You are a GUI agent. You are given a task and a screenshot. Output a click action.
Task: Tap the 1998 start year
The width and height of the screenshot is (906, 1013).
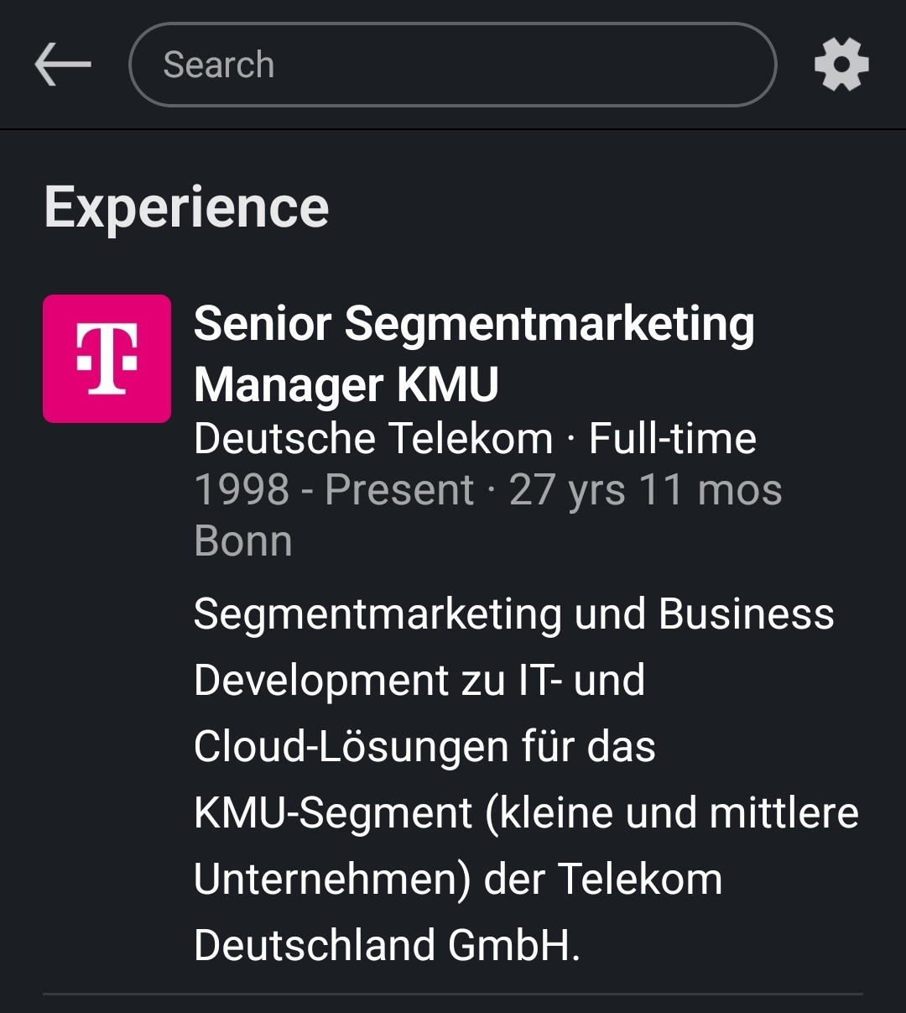click(242, 490)
